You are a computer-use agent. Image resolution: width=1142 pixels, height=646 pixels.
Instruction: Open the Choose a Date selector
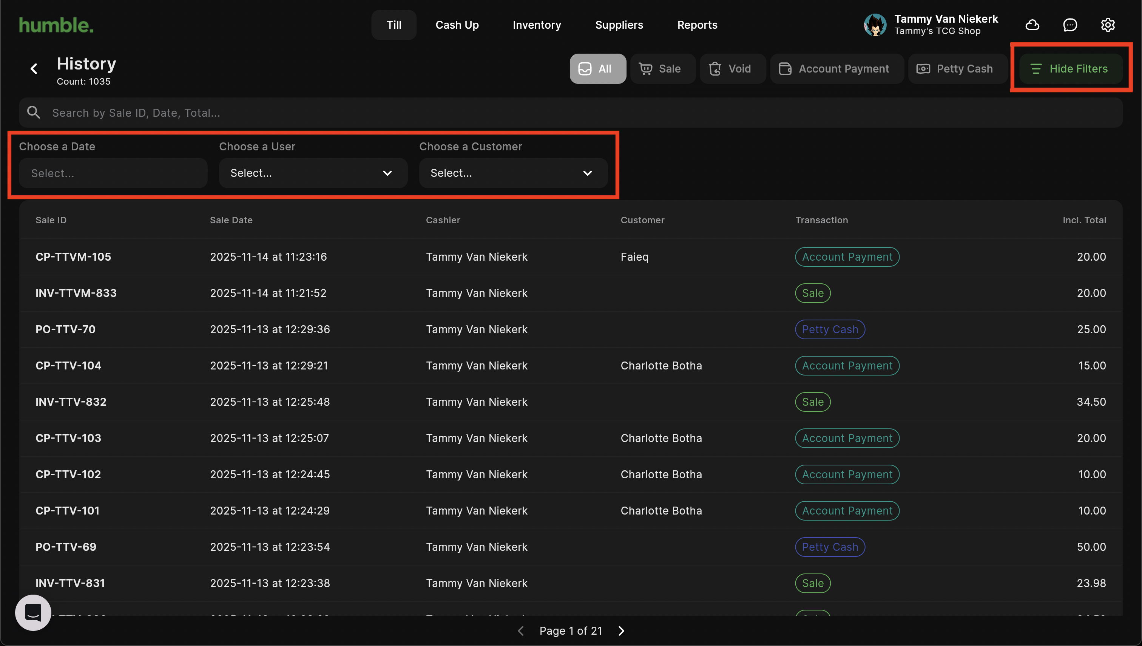point(113,173)
